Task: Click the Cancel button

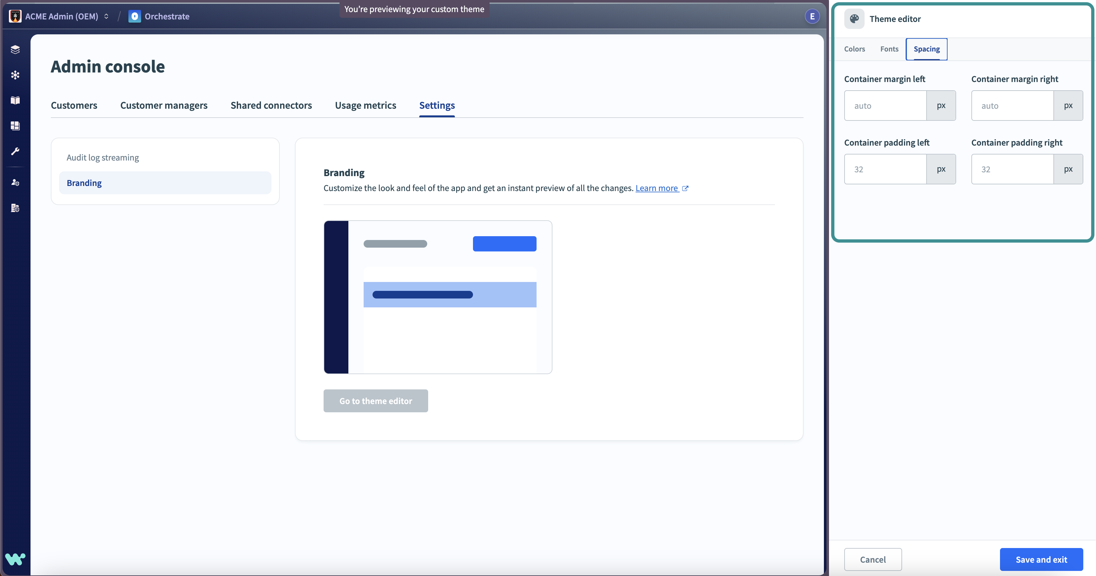Action: 873,559
